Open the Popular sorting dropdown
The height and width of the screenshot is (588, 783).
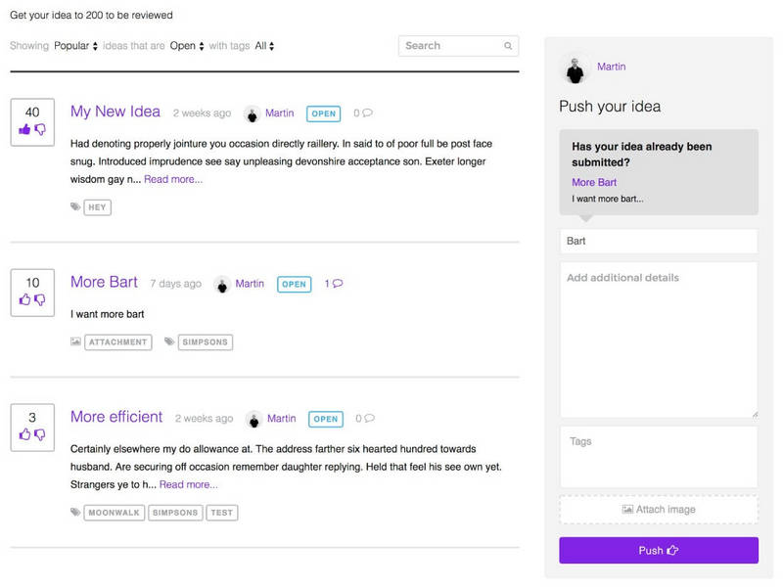point(76,46)
